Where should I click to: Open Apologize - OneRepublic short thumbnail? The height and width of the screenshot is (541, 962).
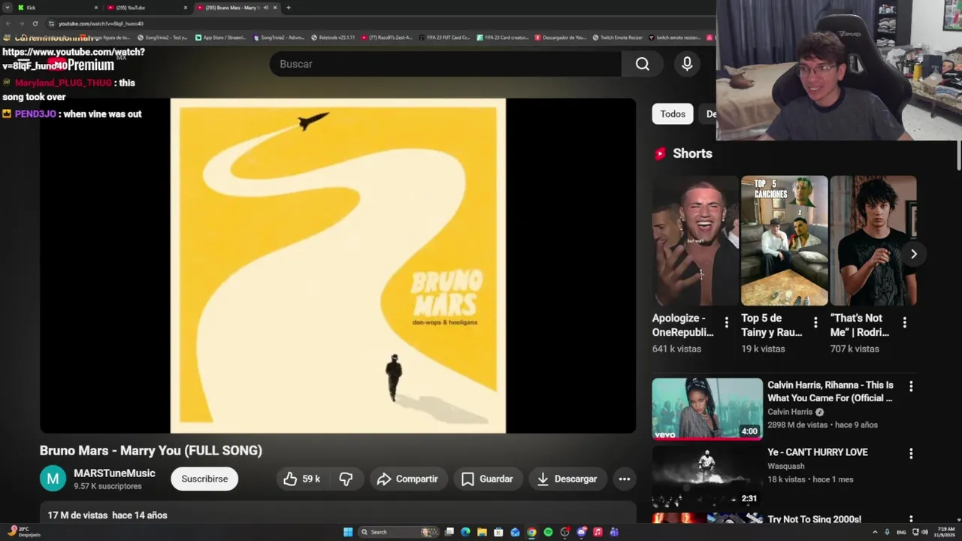click(695, 240)
